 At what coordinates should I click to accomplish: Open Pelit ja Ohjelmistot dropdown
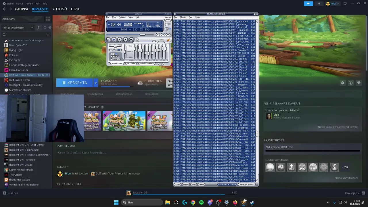tap(18, 28)
